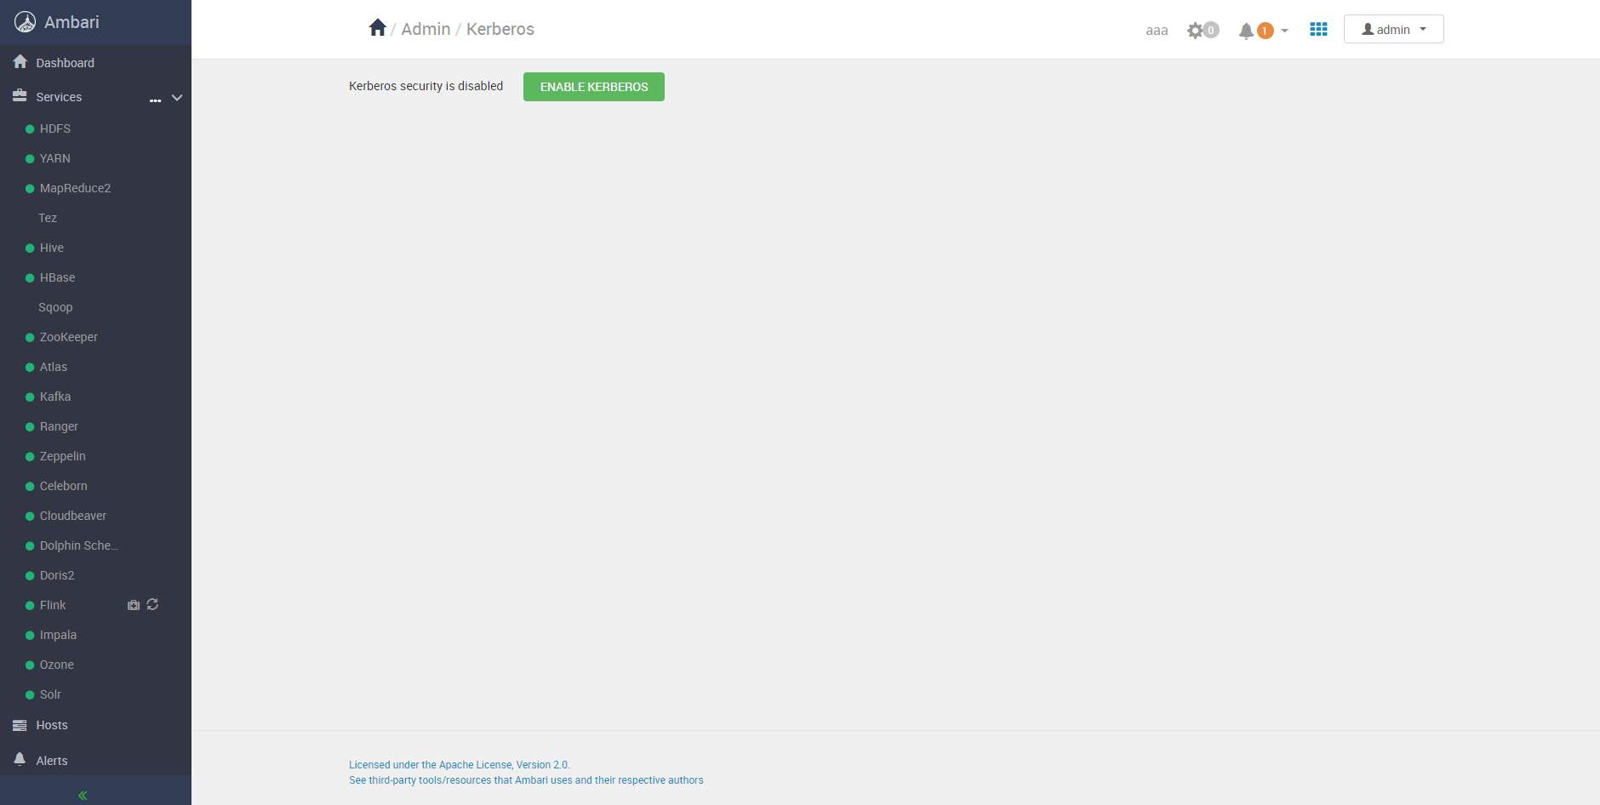Click the Flink maintenance mode icon
Image resolution: width=1600 pixels, height=805 pixels.
coord(134,605)
